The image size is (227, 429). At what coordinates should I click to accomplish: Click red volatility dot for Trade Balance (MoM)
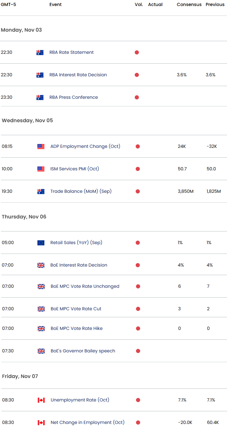(138, 192)
